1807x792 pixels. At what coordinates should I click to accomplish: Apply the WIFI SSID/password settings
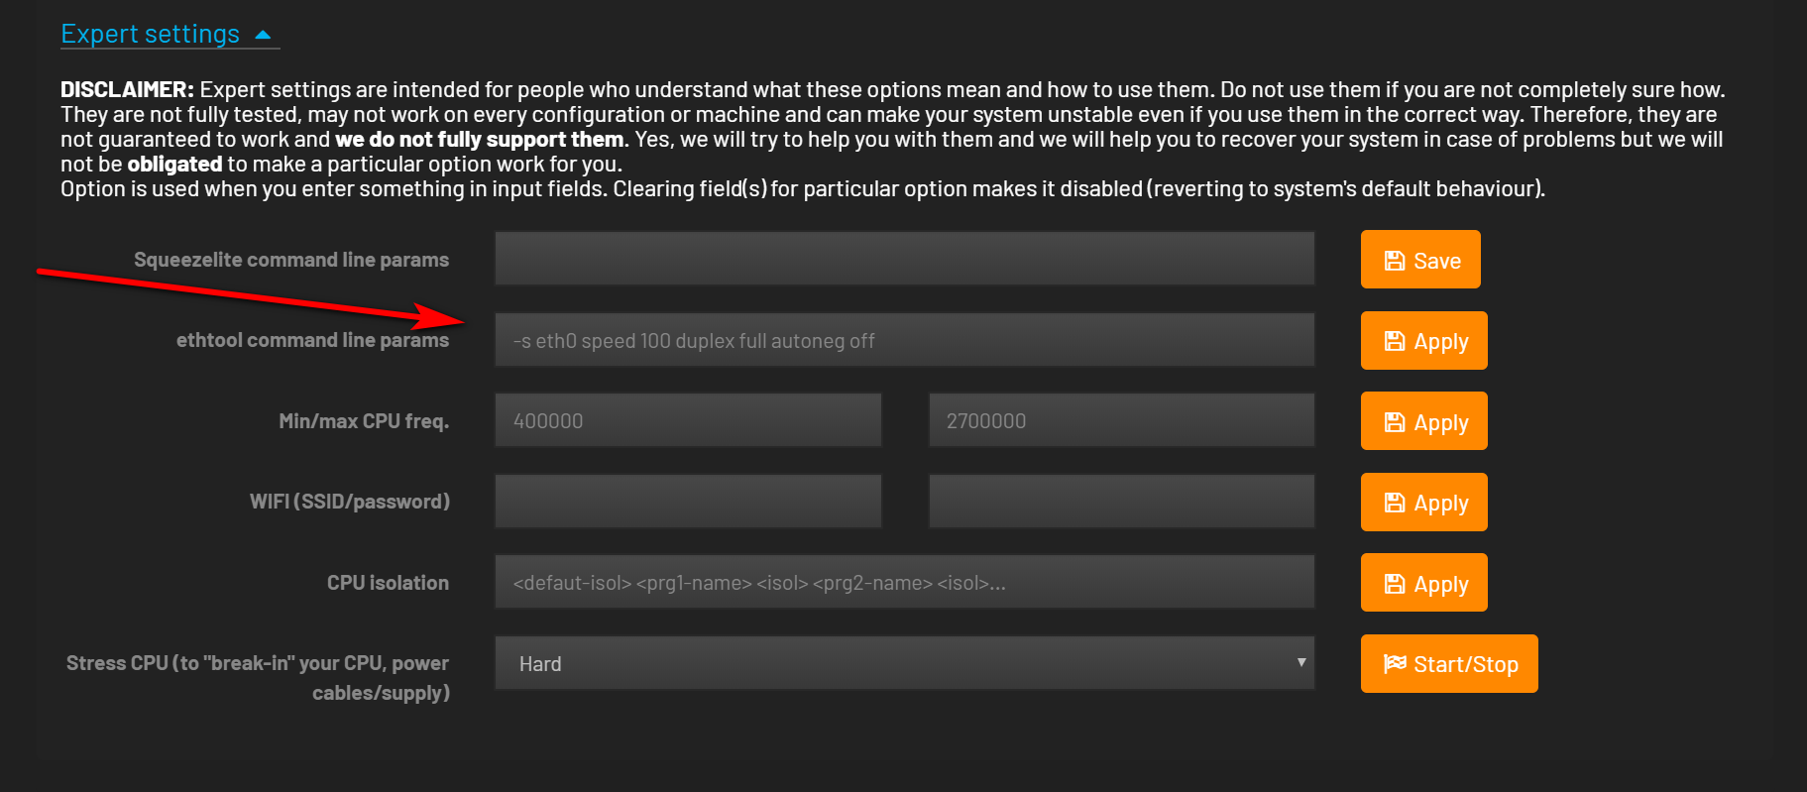tap(1424, 503)
